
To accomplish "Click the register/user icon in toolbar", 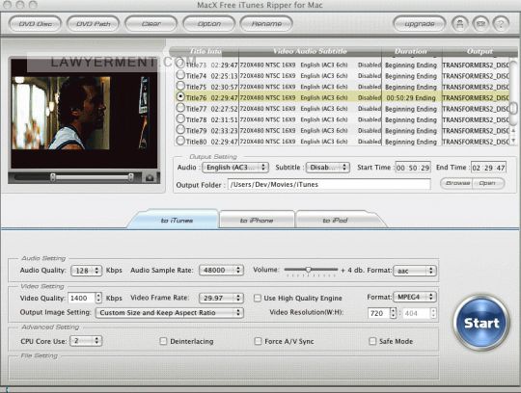I will point(460,24).
